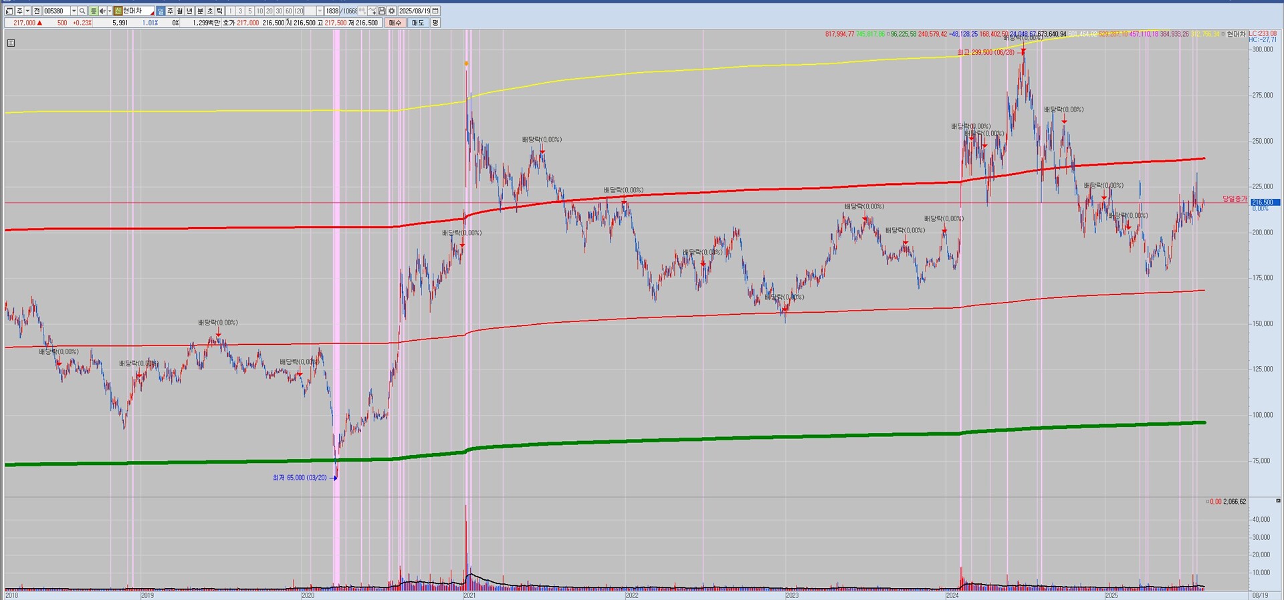Click the small square icon in chart corner
Viewport: 1284px width, 600px height.
[x=11, y=43]
